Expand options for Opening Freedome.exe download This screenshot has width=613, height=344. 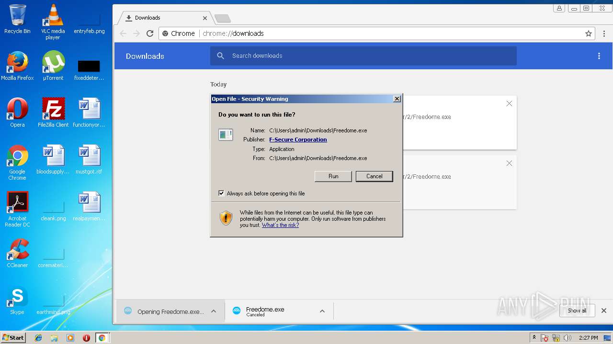pyautogui.click(x=214, y=311)
